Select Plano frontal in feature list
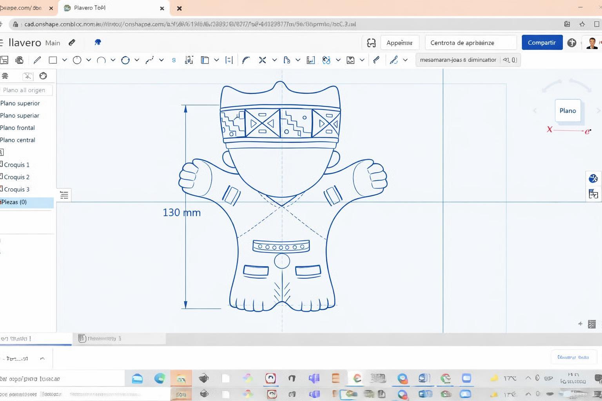The image size is (602, 401). tap(18, 128)
